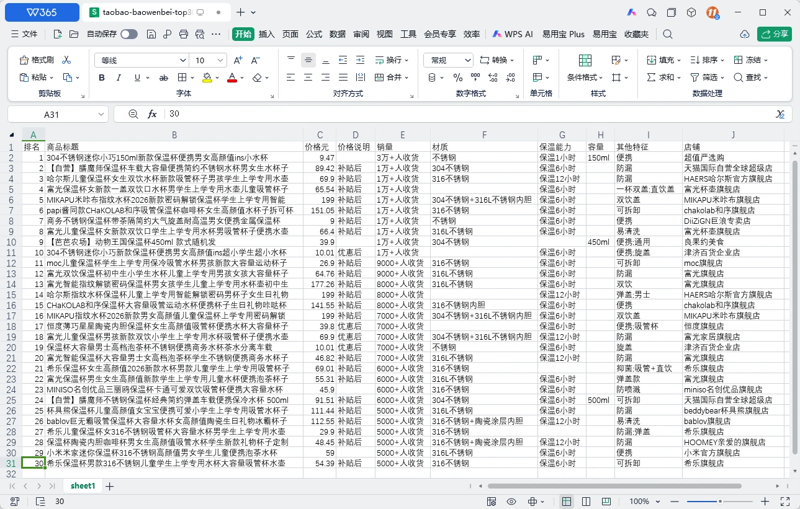The image size is (800, 509).
Task: Apply strikethrough text formatting
Action: tap(164, 77)
